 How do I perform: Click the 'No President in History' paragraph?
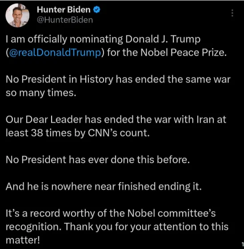pos(118,86)
